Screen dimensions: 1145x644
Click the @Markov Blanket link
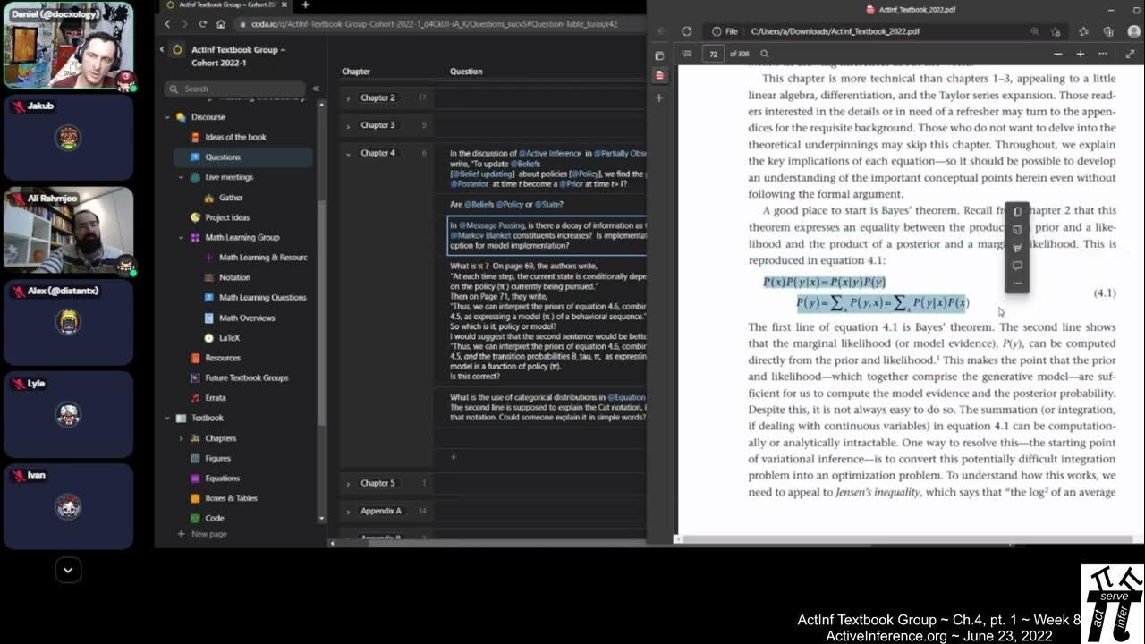tap(479, 236)
